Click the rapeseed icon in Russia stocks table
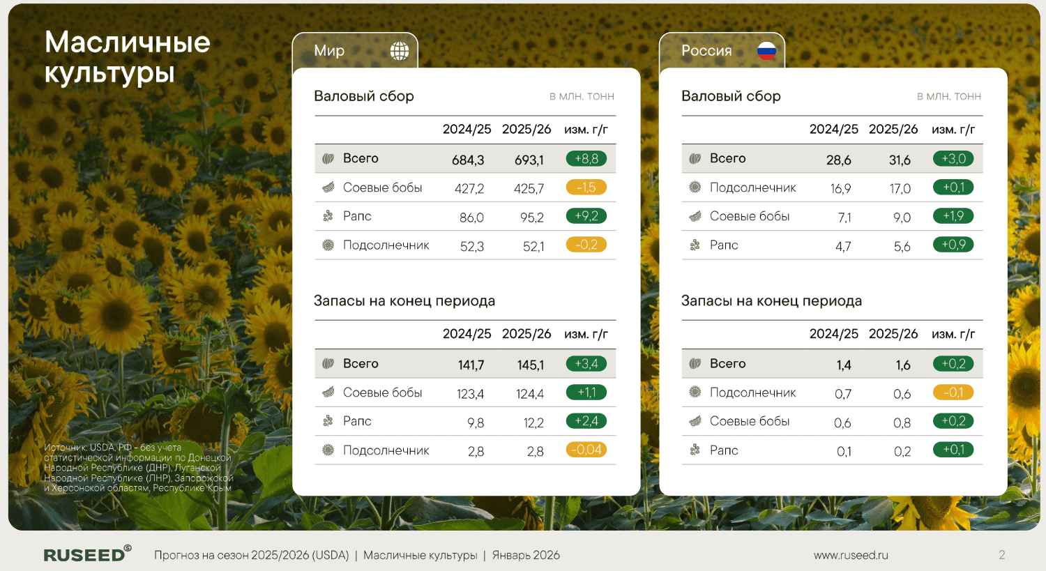The height and width of the screenshot is (571, 1046). click(x=695, y=450)
